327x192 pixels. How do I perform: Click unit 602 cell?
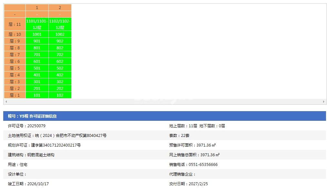click(x=60, y=61)
